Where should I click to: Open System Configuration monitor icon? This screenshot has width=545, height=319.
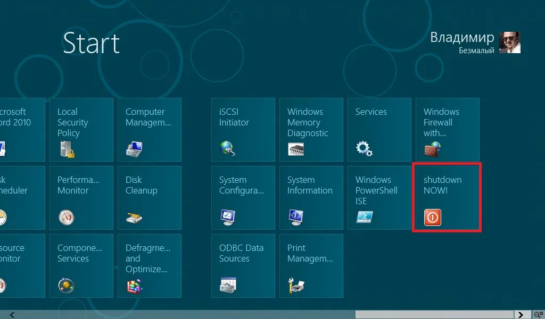click(228, 217)
